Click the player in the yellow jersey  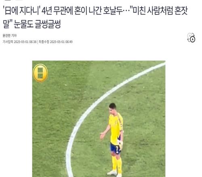click(114, 140)
